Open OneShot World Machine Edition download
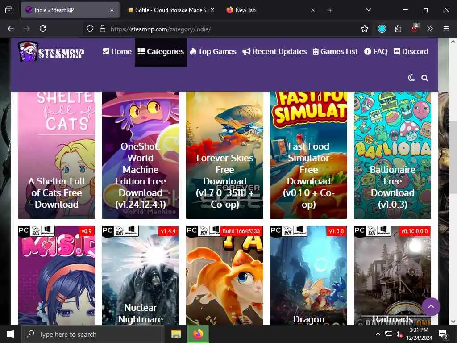457x343 pixels. coord(140,155)
